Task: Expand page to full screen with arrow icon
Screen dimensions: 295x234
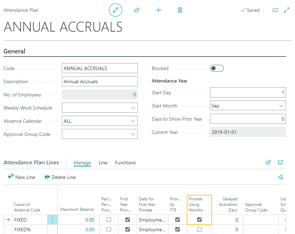Action: [286, 10]
